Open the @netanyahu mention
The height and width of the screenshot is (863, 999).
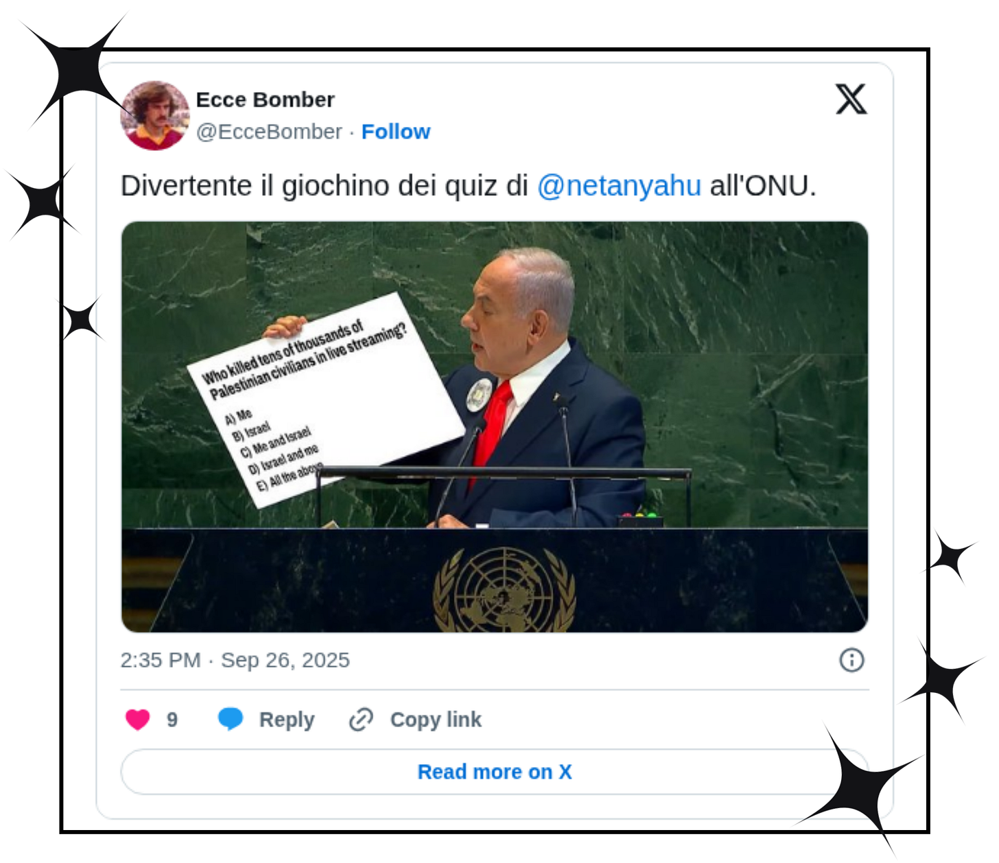[x=619, y=186]
